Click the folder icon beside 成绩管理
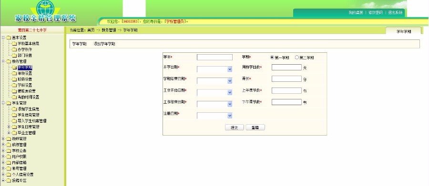 9,145
